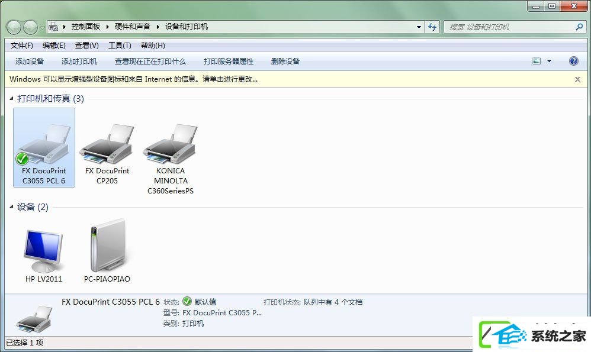Click the 控制面板 breadcrumb

[85, 27]
